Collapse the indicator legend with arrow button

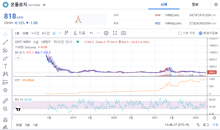tap(18, 58)
